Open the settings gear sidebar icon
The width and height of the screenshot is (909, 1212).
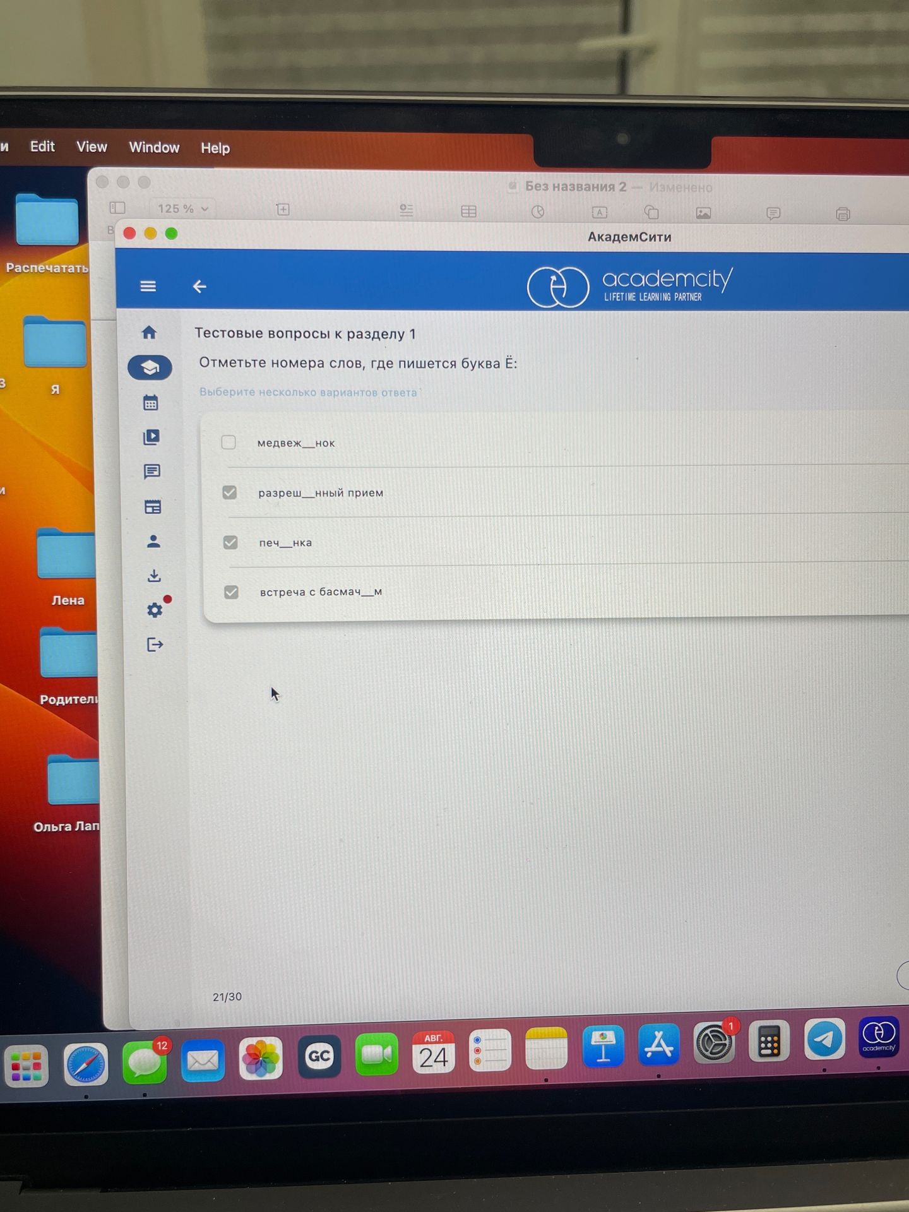155,610
